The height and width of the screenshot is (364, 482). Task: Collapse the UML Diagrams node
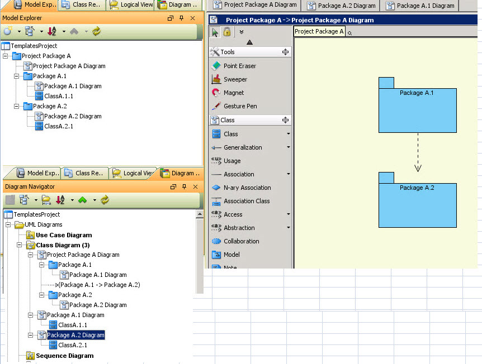[x=8, y=224]
